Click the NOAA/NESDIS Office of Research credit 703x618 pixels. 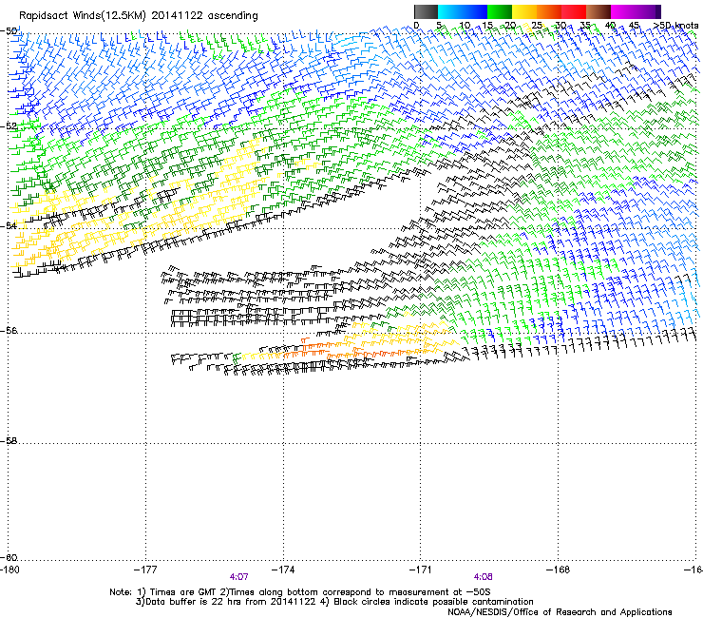560,612
